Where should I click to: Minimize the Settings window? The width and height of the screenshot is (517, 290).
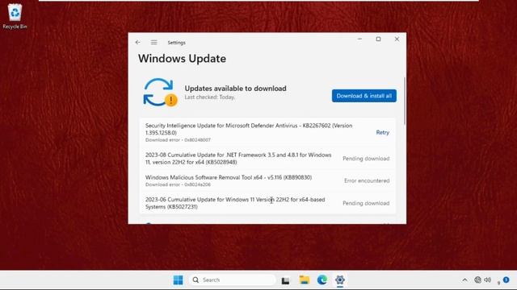click(x=359, y=39)
